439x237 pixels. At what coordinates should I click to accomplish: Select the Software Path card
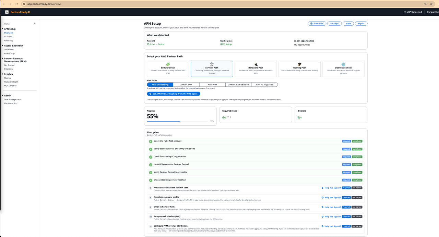pos(168,69)
